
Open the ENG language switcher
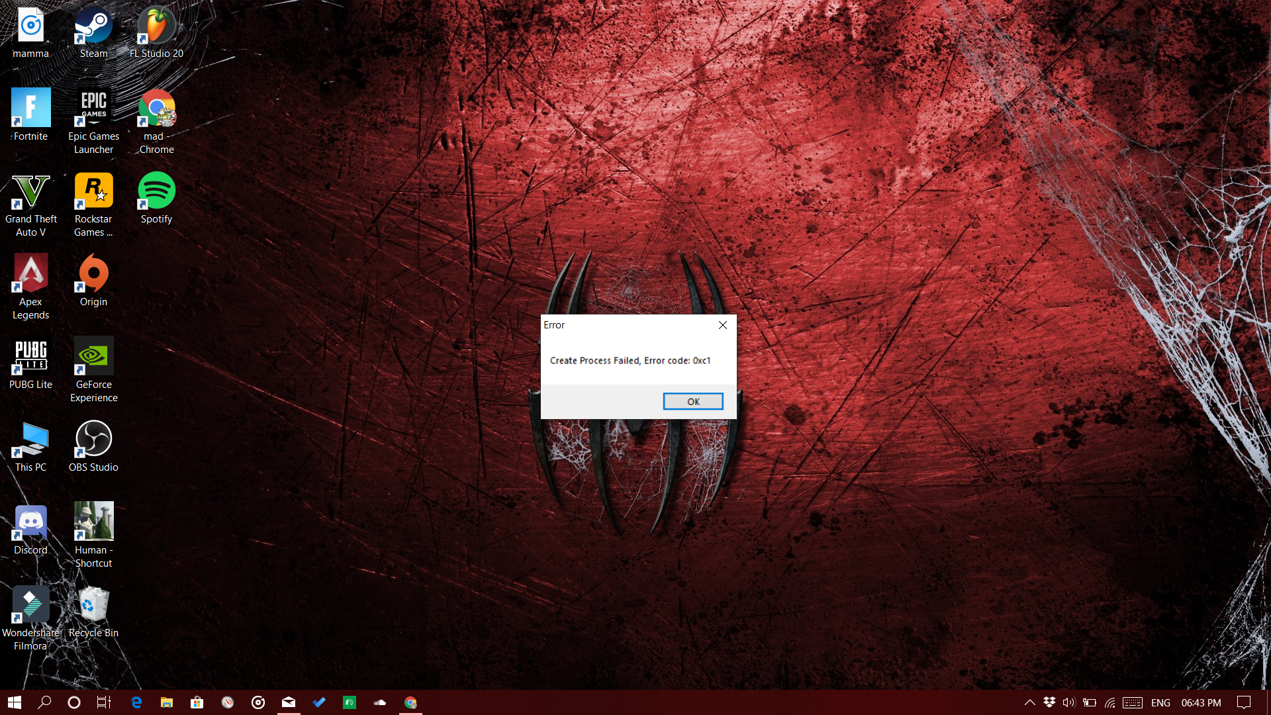tap(1160, 702)
